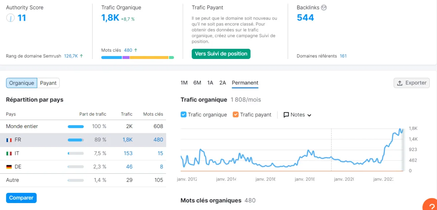437x210 pixels.
Task: Click the Comparer button
Action: coord(21,198)
